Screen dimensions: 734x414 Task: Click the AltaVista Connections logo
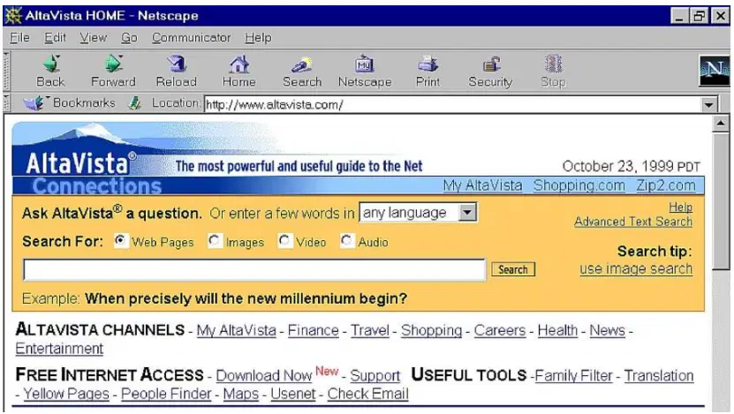87,159
